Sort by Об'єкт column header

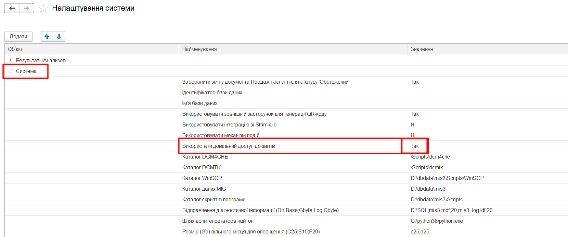[x=15, y=49]
